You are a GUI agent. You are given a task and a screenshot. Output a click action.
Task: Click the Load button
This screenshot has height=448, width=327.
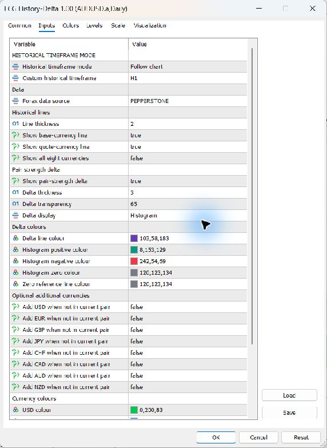tap(289, 395)
